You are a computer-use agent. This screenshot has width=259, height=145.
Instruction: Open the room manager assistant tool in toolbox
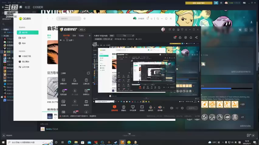click(75, 82)
